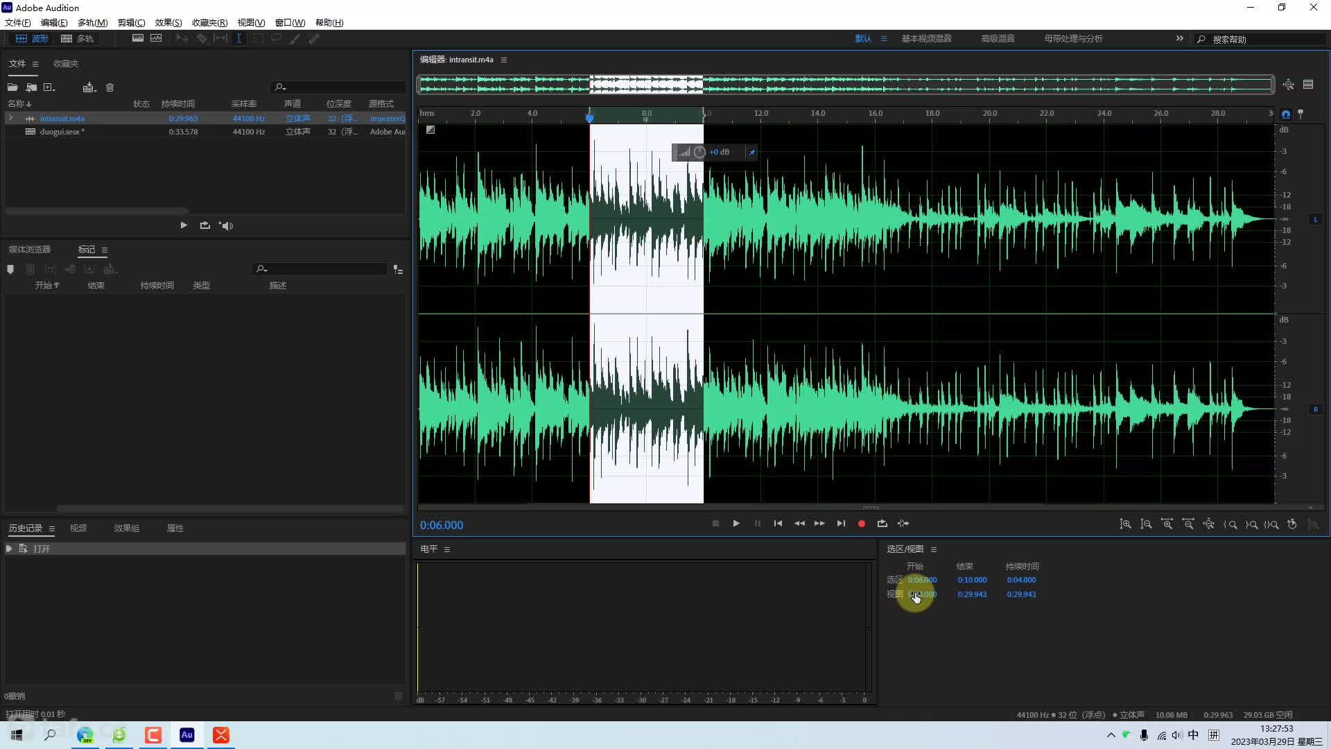The width and height of the screenshot is (1331, 749).
Task: Select the Move tool in toolbar
Action: tap(182, 39)
